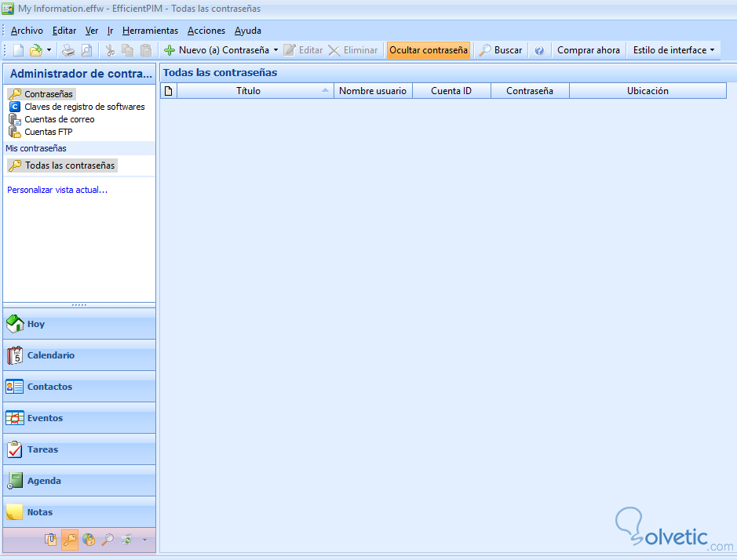Open the Ir menu
Image resolution: width=737 pixels, height=560 pixels.
coord(110,31)
